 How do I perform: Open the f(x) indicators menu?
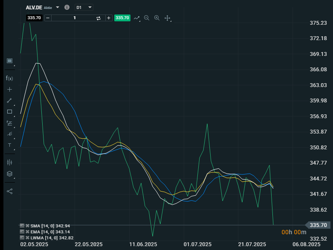point(9,78)
